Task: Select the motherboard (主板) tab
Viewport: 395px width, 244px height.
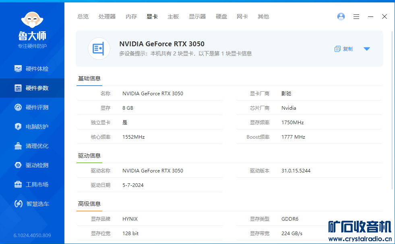Action: 173,16
